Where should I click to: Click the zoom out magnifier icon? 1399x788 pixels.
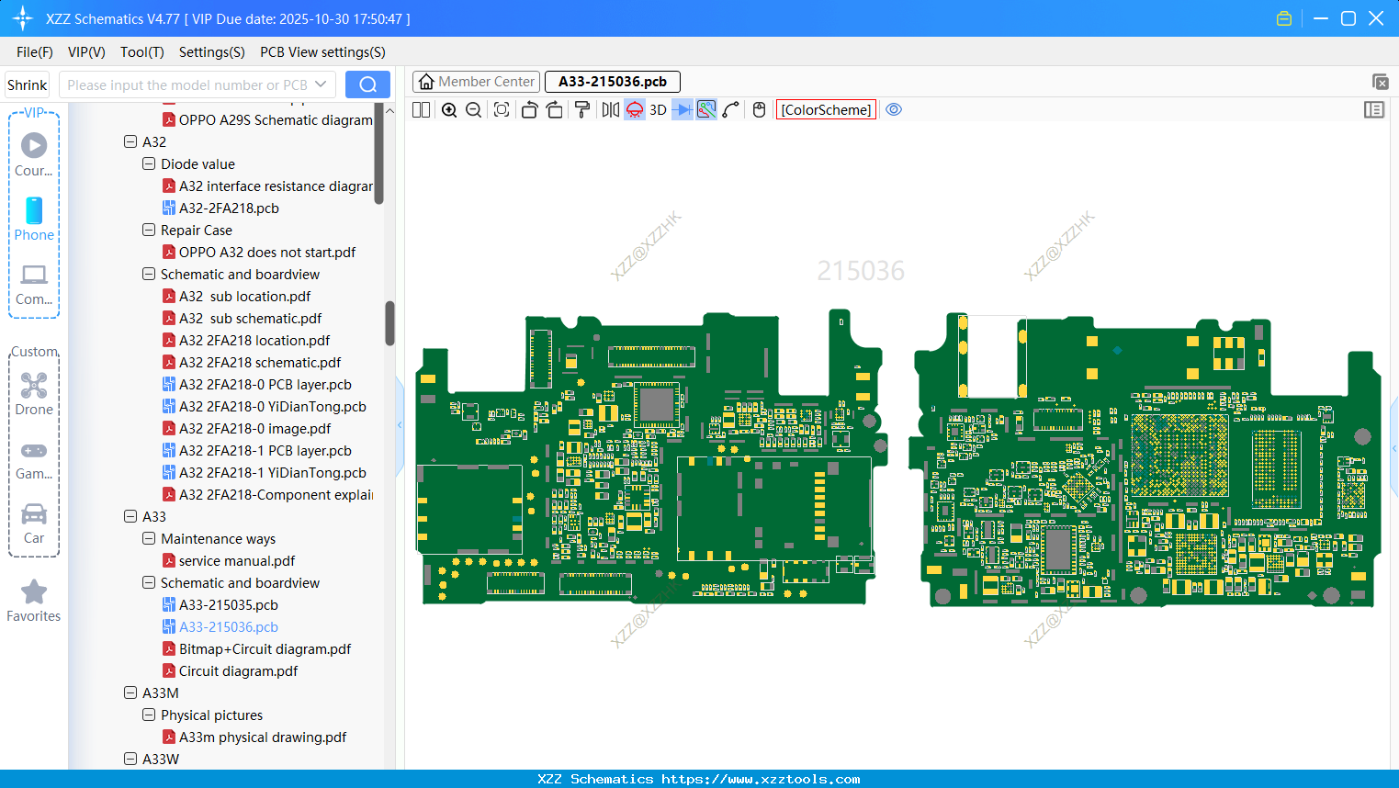click(x=473, y=110)
